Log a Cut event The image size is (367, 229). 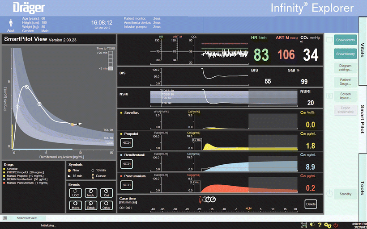point(106,193)
